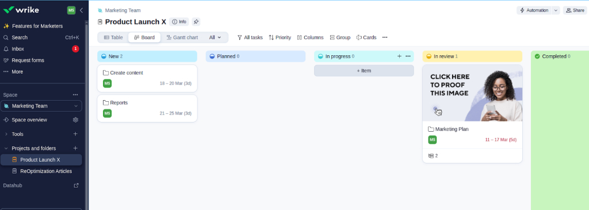Image resolution: width=589 pixels, height=210 pixels.
Task: Open Datahub
Action: (x=13, y=186)
